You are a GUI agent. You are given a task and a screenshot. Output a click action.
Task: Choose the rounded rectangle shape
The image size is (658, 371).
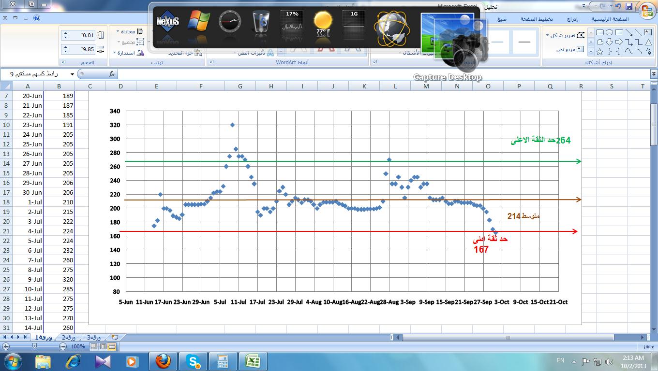(600, 32)
